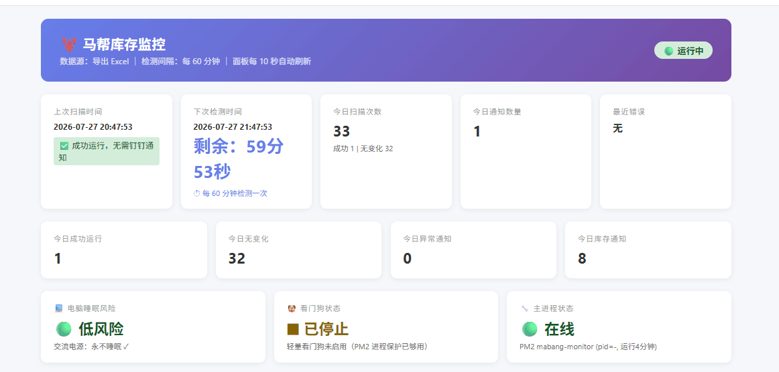Click the 成功 1 | 无变化 32 summary
This screenshot has width=779, height=372.
click(x=363, y=149)
